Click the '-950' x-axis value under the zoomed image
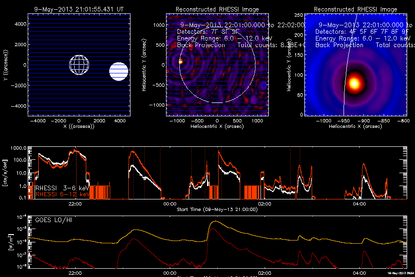The width and height of the screenshot is (415, 277). pos(344,121)
